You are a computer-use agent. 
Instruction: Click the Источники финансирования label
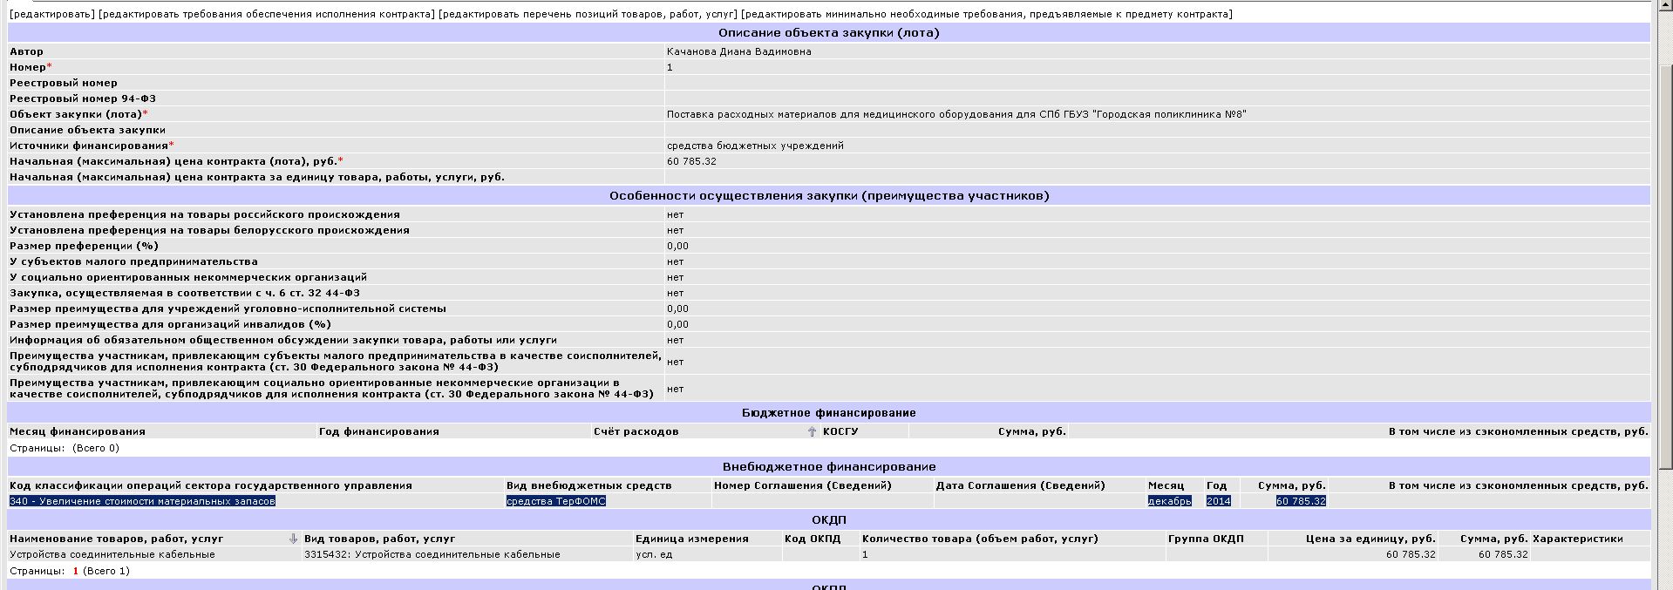point(92,146)
